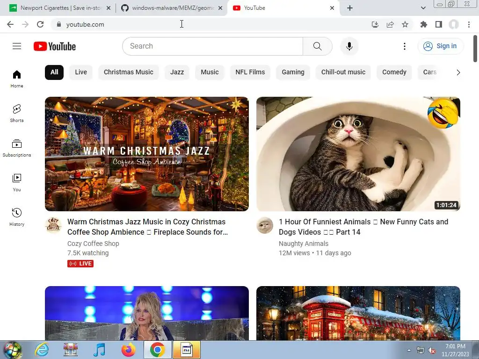
Task: Open History in the sidebar
Action: pyautogui.click(x=17, y=217)
